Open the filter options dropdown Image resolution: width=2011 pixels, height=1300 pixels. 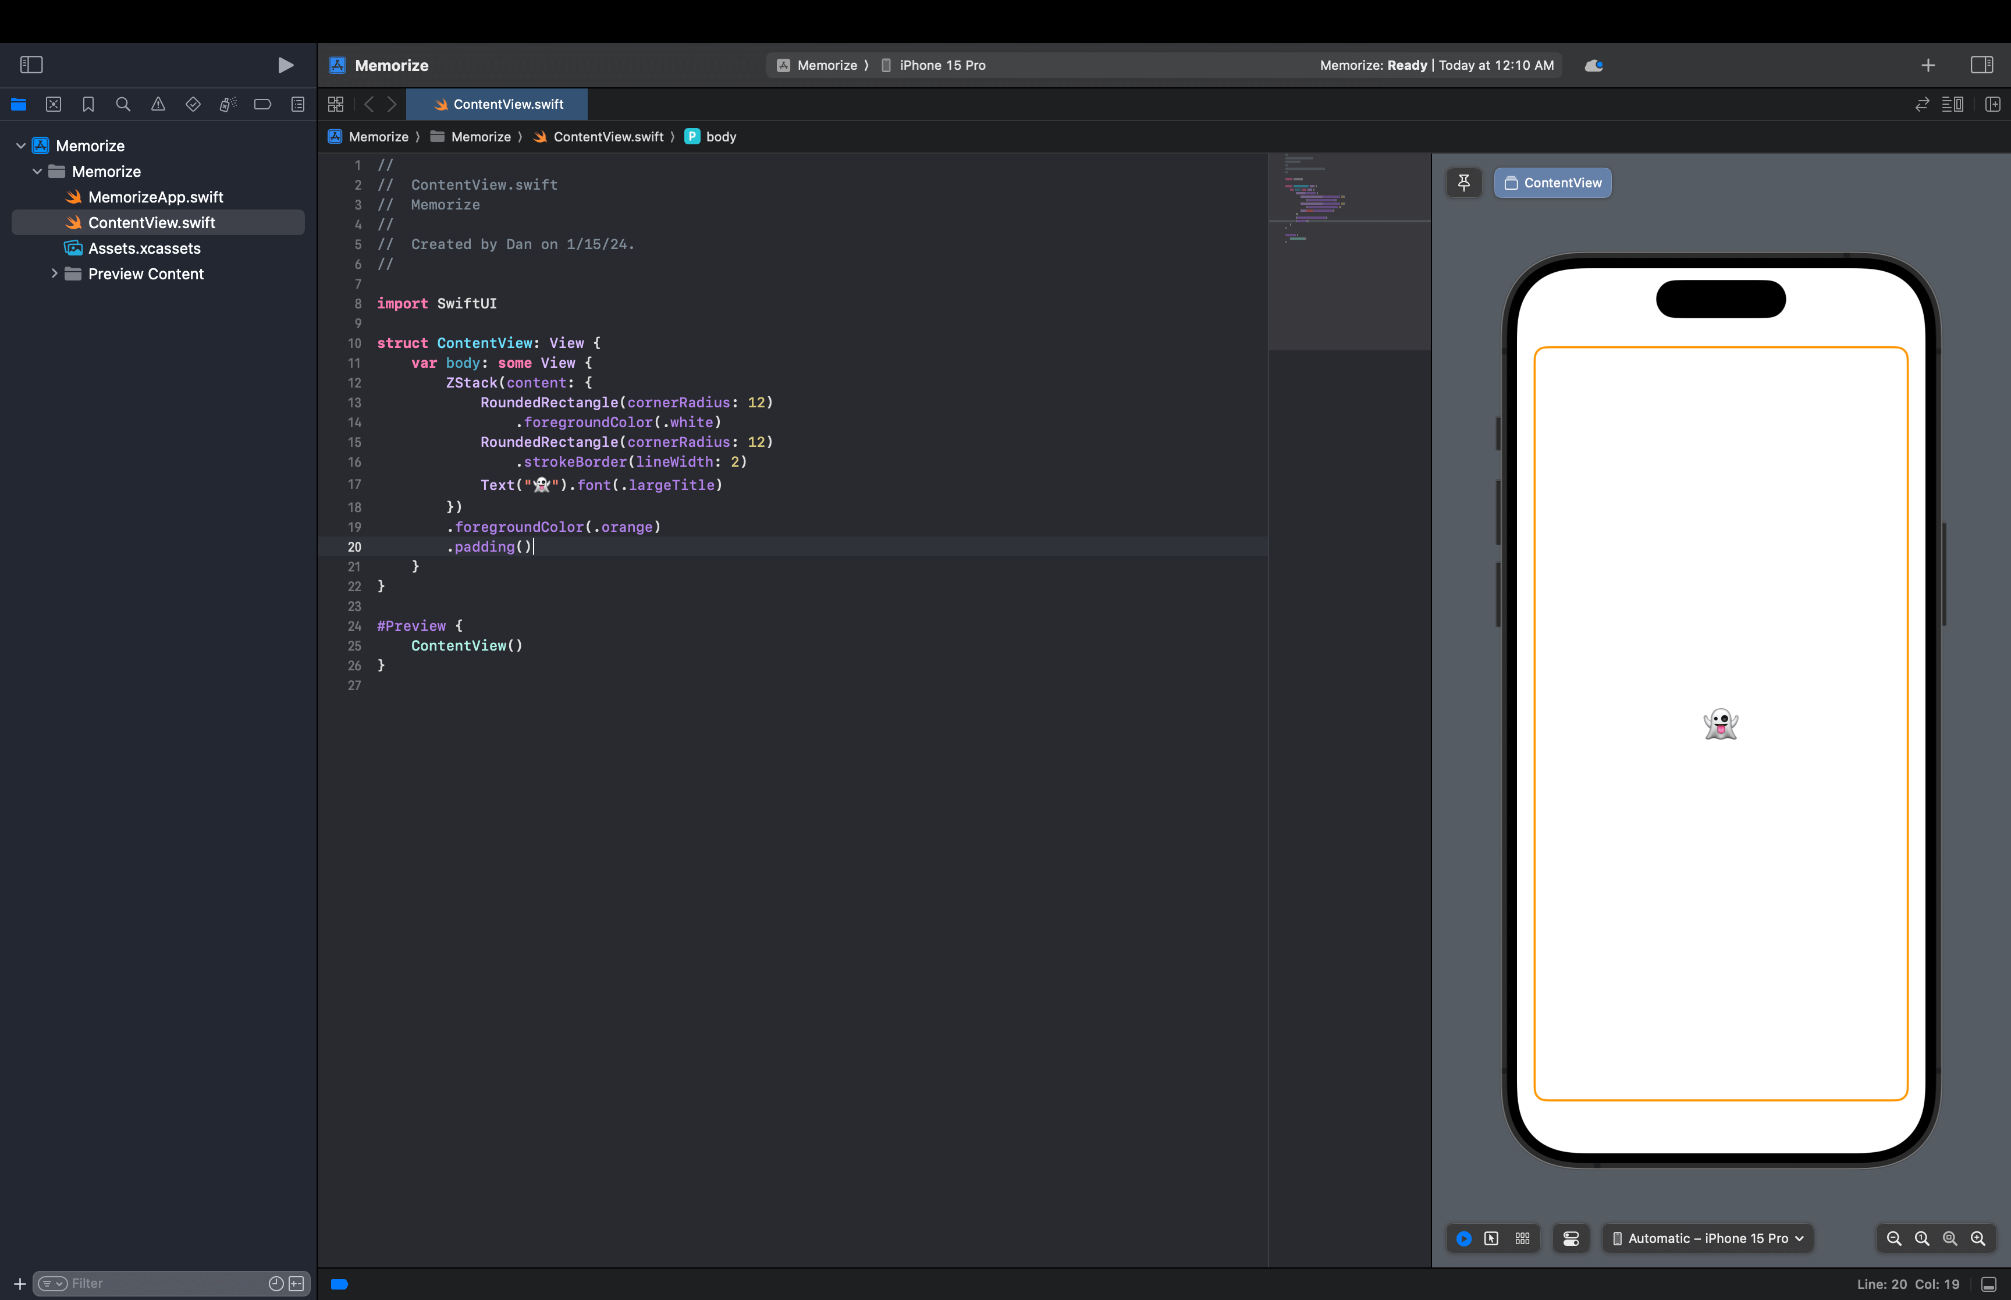[52, 1283]
